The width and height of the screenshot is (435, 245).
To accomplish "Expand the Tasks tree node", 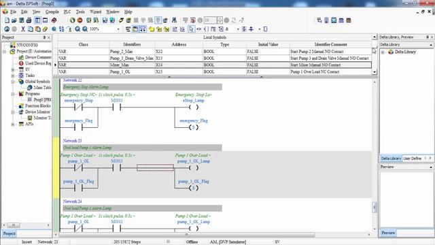I will (x=13, y=76).
